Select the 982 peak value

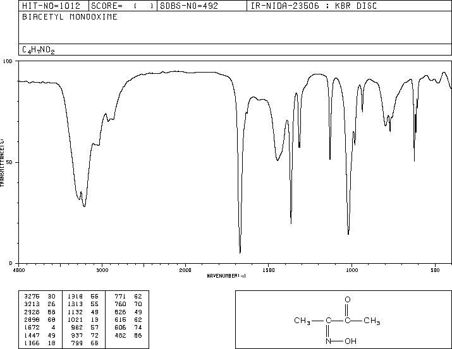[77, 328]
